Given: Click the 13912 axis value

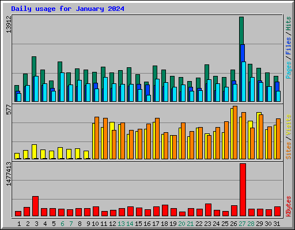Looking at the screenshot, I should pyautogui.click(x=9, y=24).
